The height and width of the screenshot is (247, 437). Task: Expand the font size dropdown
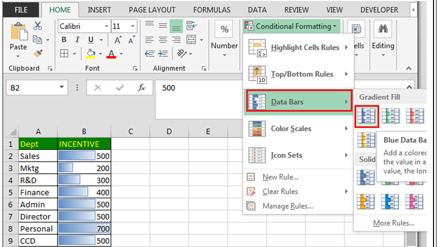point(133,26)
